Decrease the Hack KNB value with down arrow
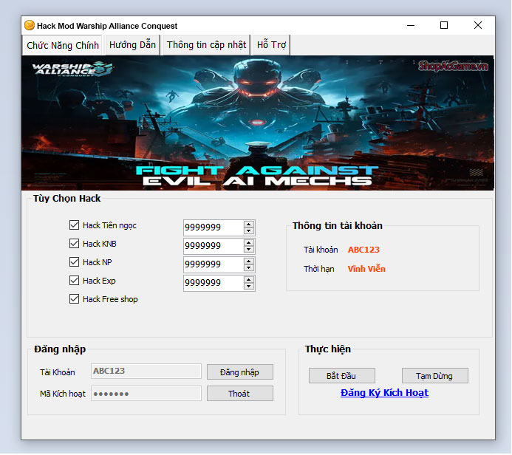This screenshot has width=512, height=455. click(x=249, y=250)
